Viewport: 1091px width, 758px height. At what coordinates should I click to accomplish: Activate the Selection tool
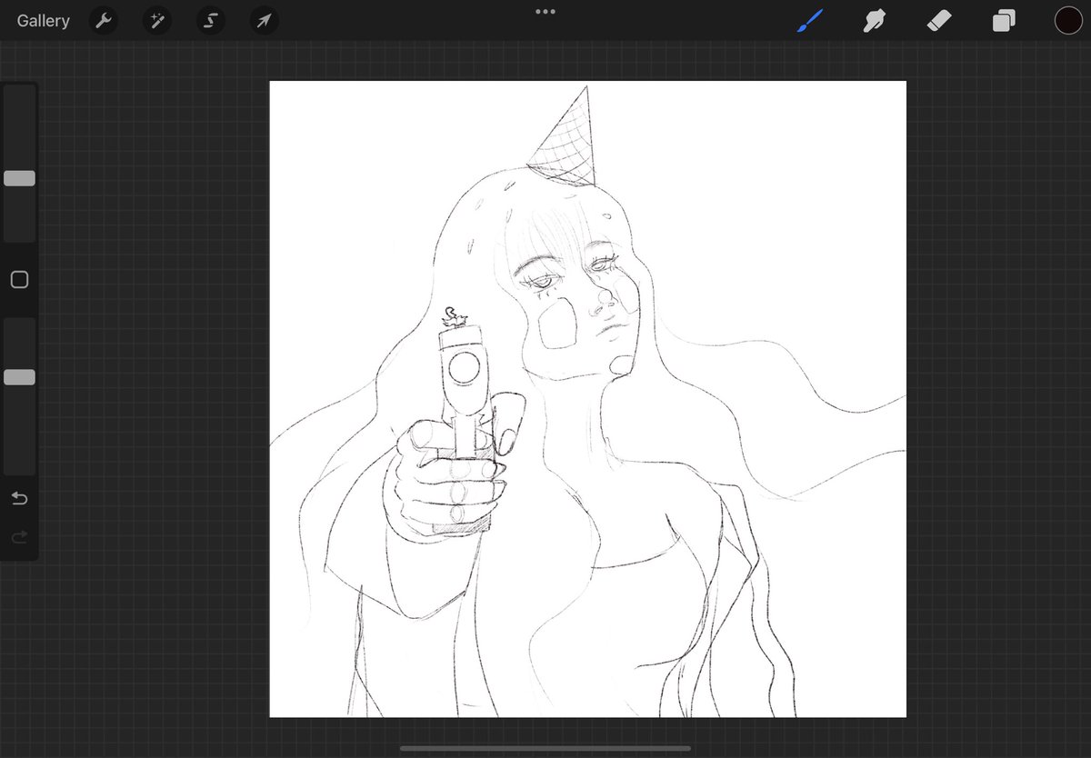tap(210, 21)
